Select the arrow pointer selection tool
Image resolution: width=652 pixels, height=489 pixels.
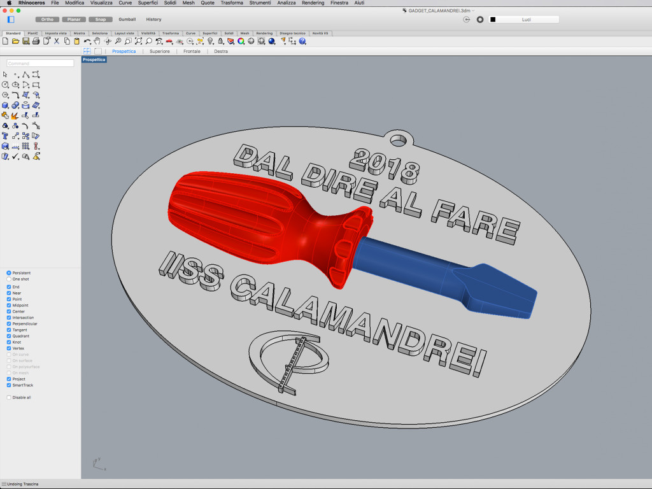(x=5, y=75)
